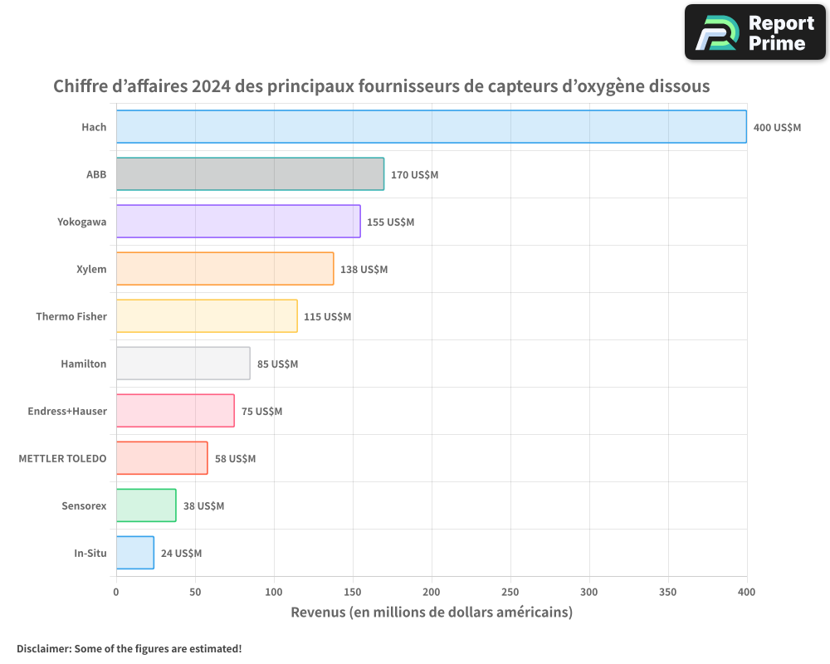This screenshot has width=830, height=664.
Task: Select the red METTLER TOLEDO bar
Action: click(x=162, y=458)
